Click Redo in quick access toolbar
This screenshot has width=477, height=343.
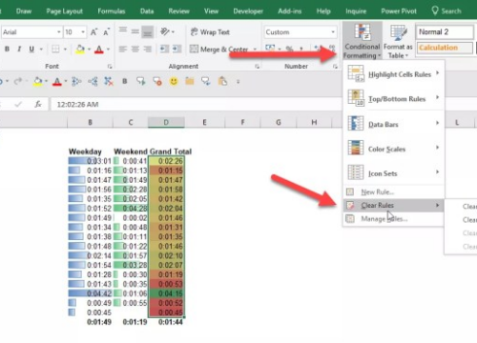[18, 81]
